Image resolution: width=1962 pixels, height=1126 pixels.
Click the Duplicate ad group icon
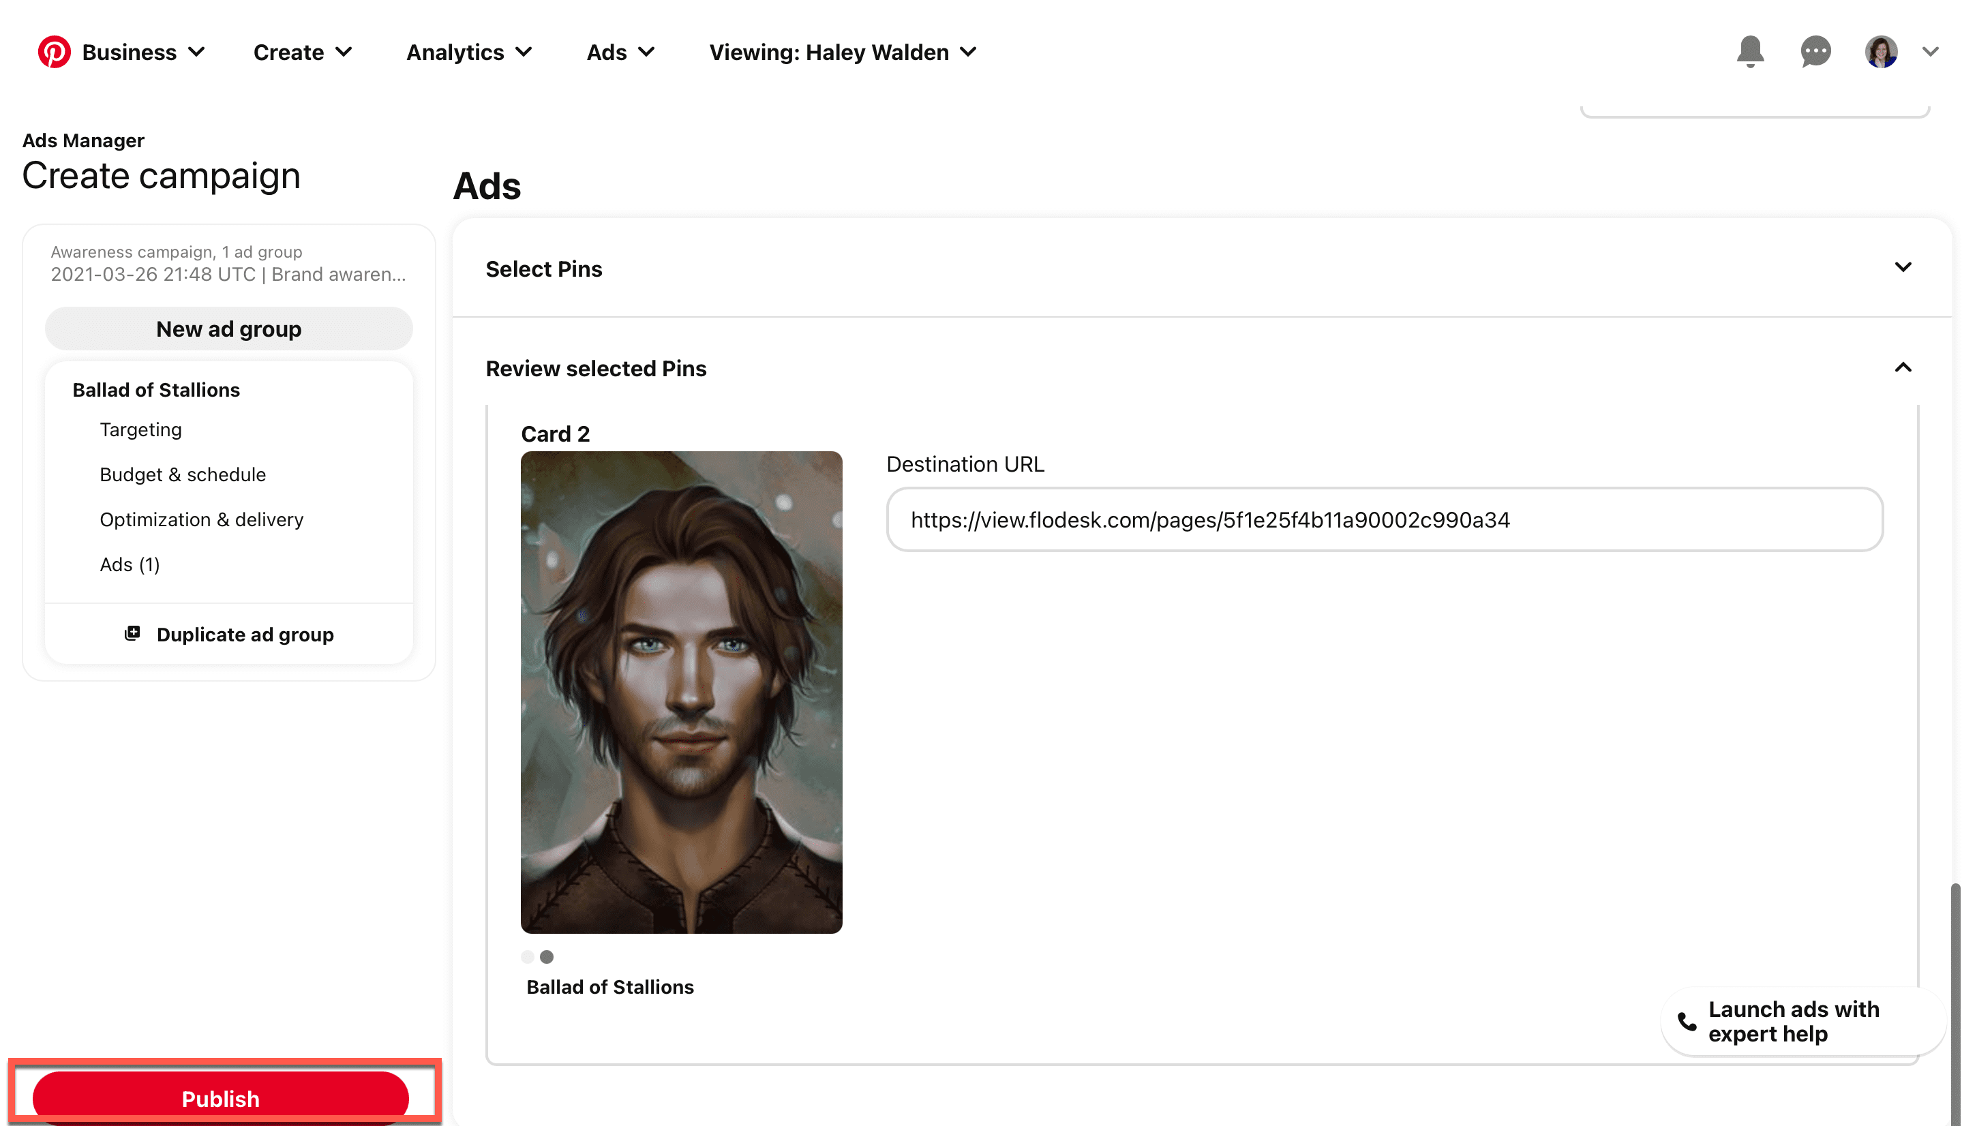click(x=132, y=633)
